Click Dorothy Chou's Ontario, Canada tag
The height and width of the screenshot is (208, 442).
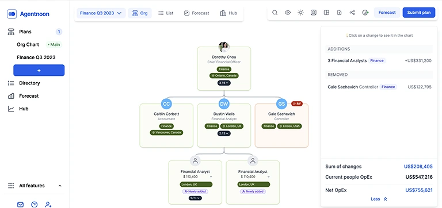[224, 76]
